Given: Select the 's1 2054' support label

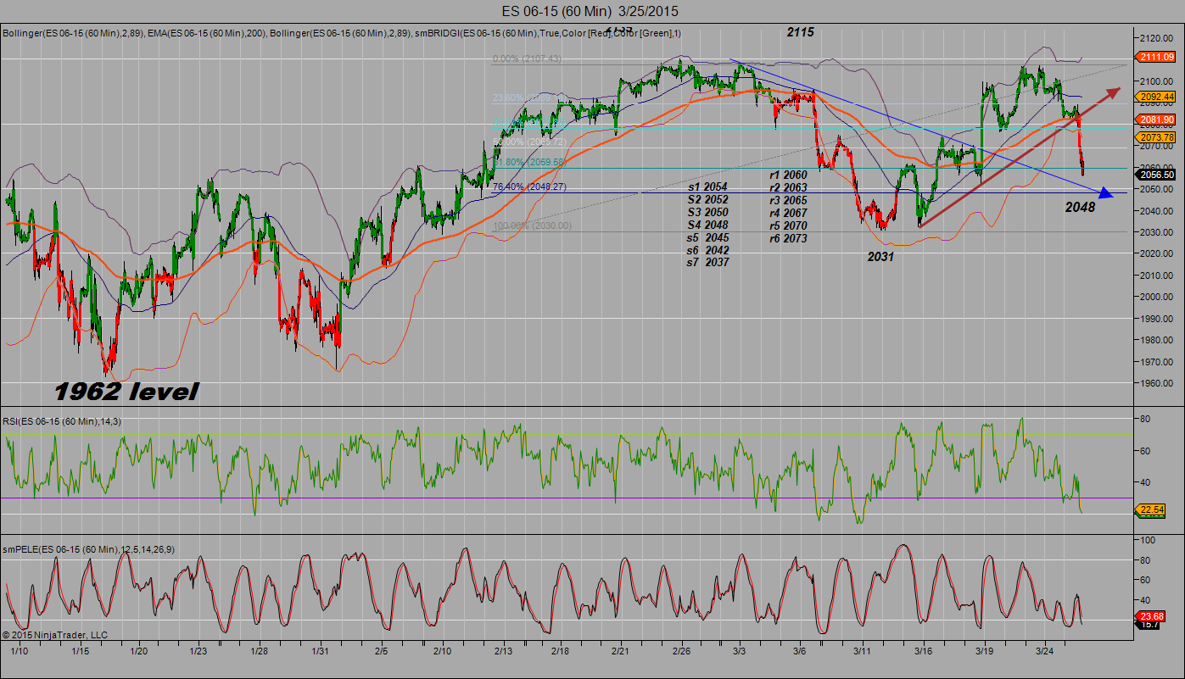Looking at the screenshot, I should click(x=707, y=186).
